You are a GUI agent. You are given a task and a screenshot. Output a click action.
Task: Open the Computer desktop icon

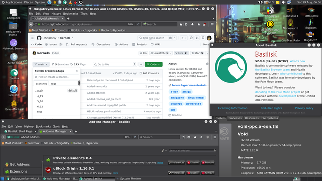point(13,14)
